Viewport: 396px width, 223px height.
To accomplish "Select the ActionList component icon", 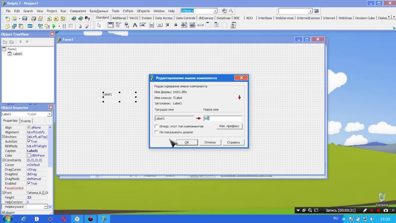I will click(233, 25).
